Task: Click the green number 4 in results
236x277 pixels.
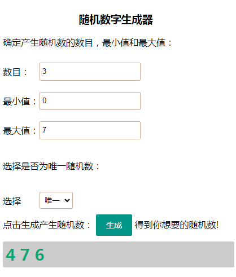Action: click(11, 255)
